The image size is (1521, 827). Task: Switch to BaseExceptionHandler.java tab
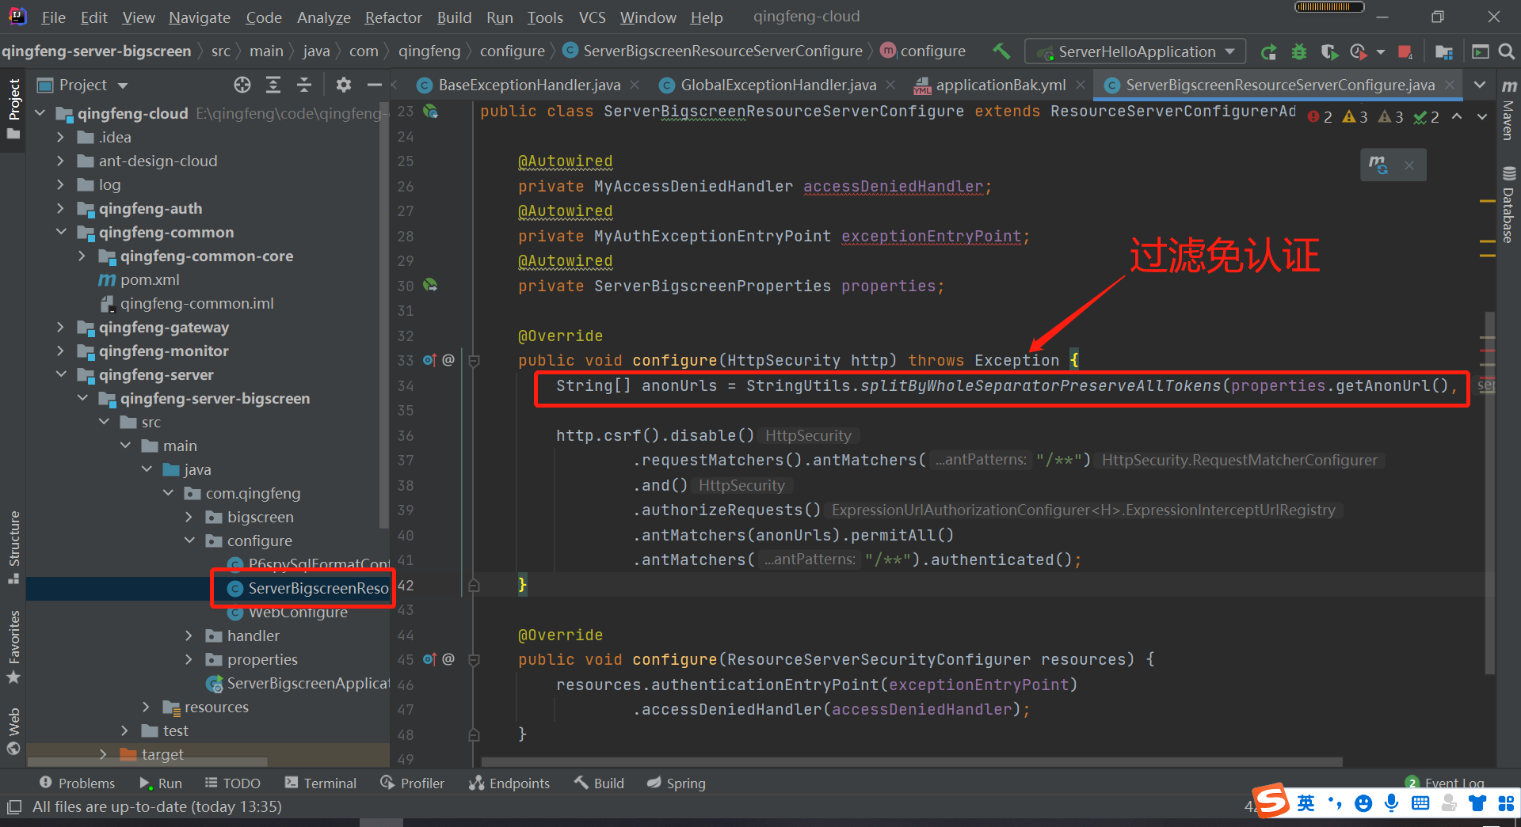[x=529, y=85]
